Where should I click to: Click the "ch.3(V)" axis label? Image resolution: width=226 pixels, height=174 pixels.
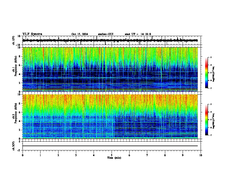coord(14,146)
